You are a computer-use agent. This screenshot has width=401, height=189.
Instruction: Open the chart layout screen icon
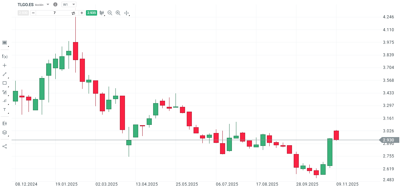pos(5,43)
